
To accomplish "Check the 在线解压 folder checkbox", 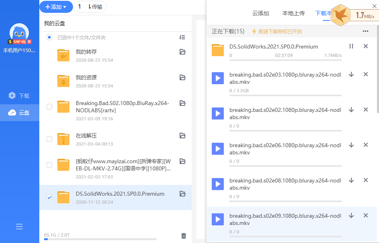I will pos(49,139).
